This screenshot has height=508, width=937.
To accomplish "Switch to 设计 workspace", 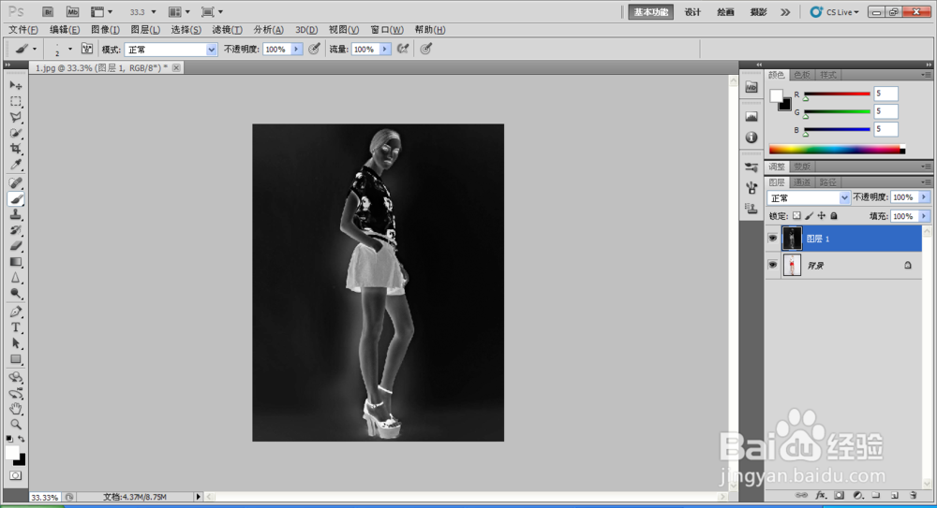I will pyautogui.click(x=692, y=12).
